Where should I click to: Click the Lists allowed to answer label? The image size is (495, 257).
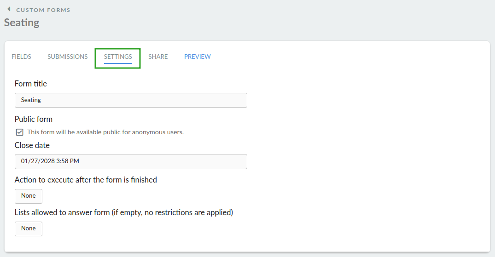[124, 212]
